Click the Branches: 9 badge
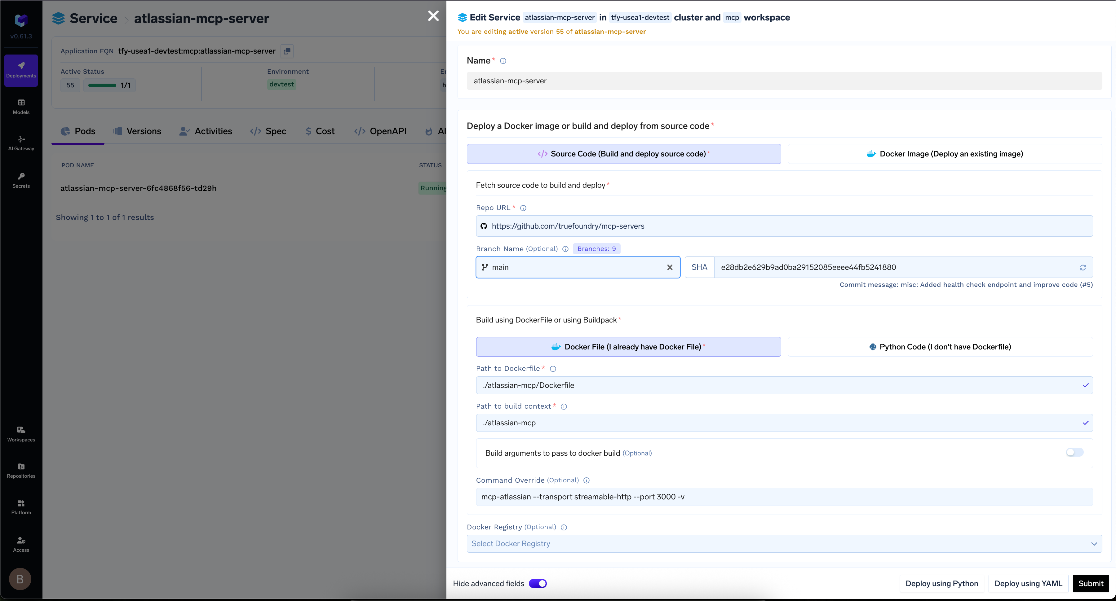Image resolution: width=1116 pixels, height=601 pixels. click(x=596, y=248)
